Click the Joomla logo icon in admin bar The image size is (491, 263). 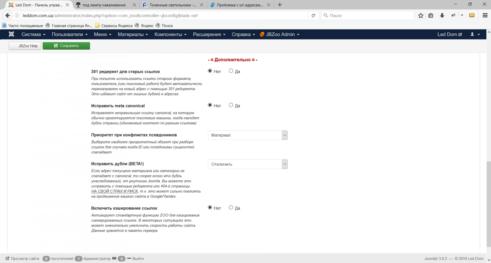(x=11, y=34)
